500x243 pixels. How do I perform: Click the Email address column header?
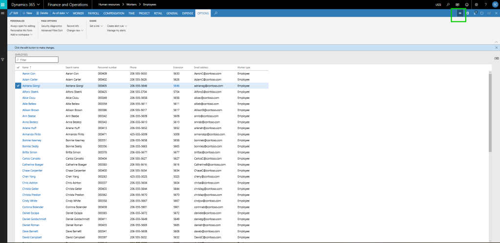point(201,67)
